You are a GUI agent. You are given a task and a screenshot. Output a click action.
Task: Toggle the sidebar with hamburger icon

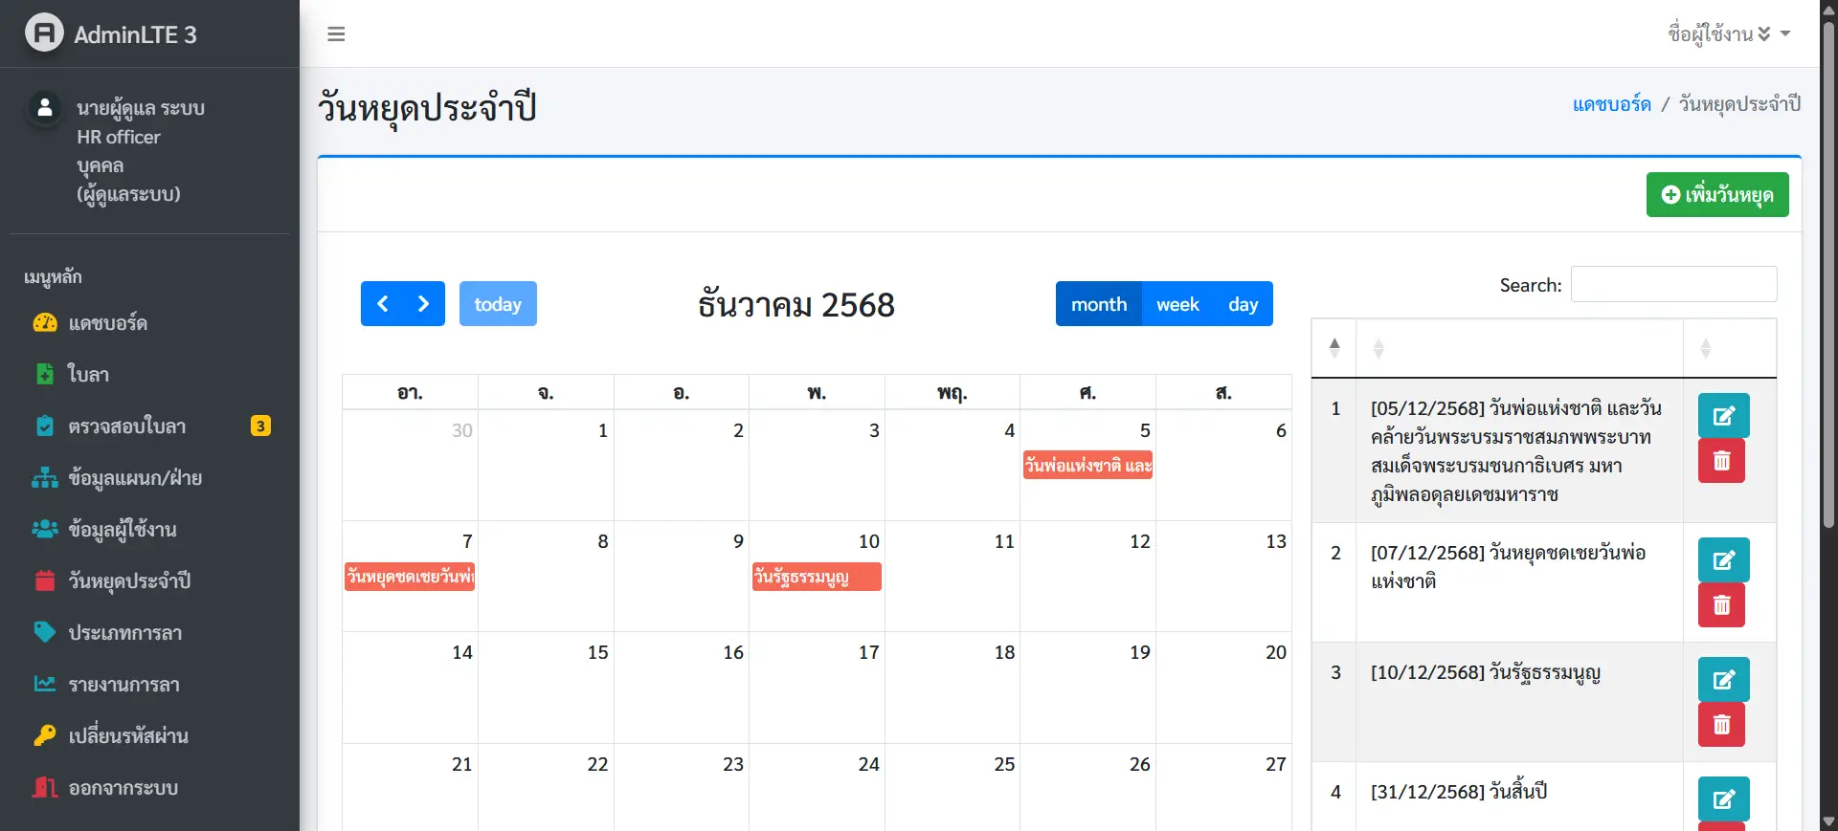[336, 34]
